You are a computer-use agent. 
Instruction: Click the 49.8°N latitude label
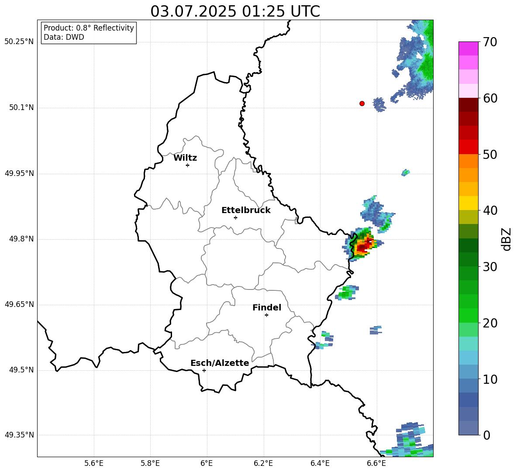tap(21, 239)
